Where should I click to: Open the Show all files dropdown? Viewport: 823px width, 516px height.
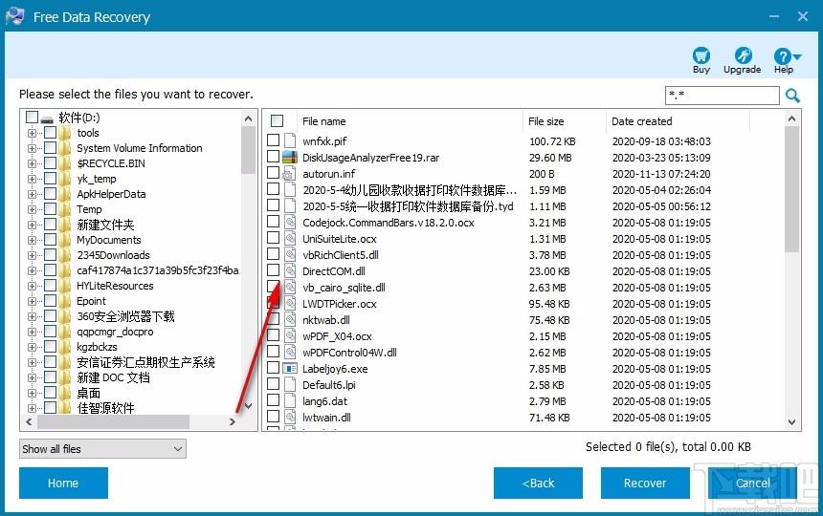click(x=103, y=449)
